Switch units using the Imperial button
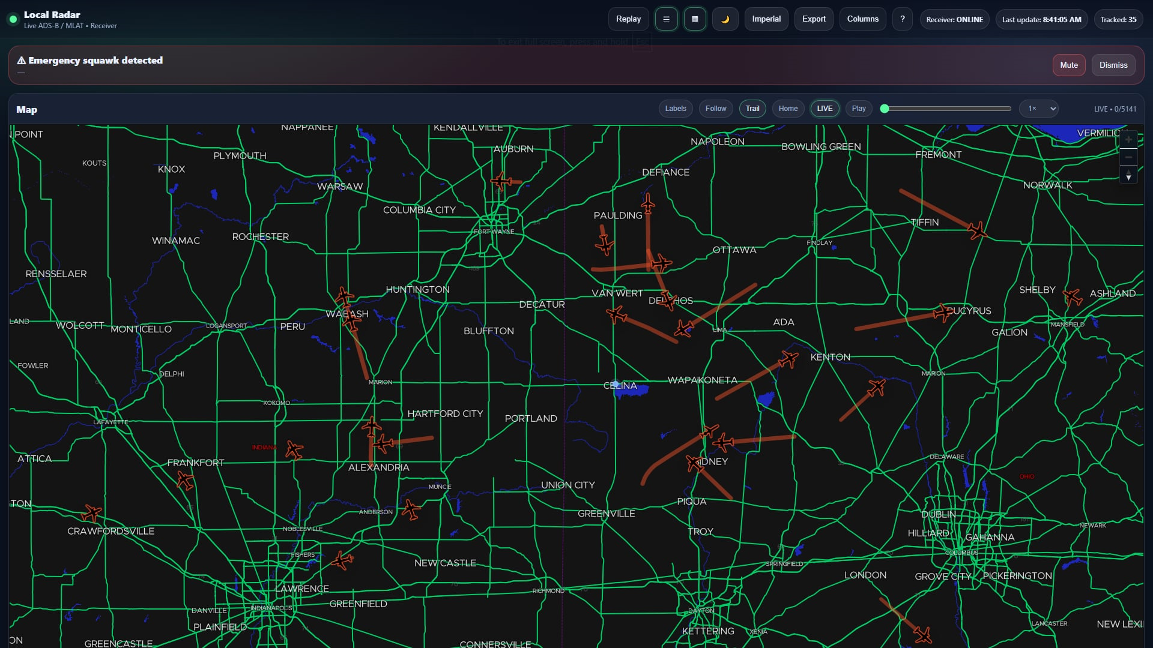 pyautogui.click(x=766, y=19)
